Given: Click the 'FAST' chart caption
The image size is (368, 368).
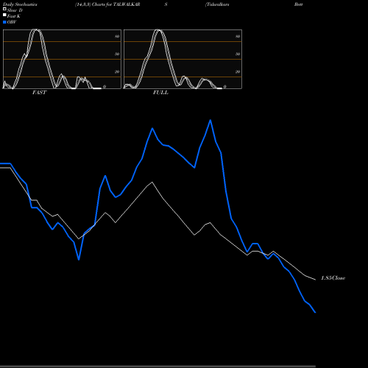Looking at the screenshot, I should click(39, 93).
